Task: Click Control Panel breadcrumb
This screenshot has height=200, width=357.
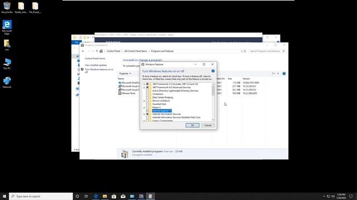Action: tap(113, 51)
